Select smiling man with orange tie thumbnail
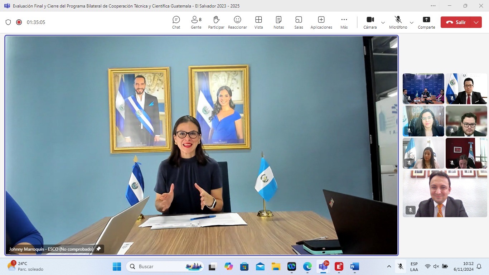Screen dimensions: 489x275 445,194
